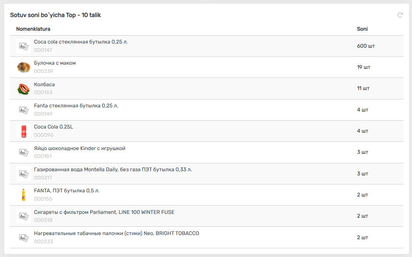412x257 pixels.
Task: Open the Булочка с маком product name
Action: 55,63
